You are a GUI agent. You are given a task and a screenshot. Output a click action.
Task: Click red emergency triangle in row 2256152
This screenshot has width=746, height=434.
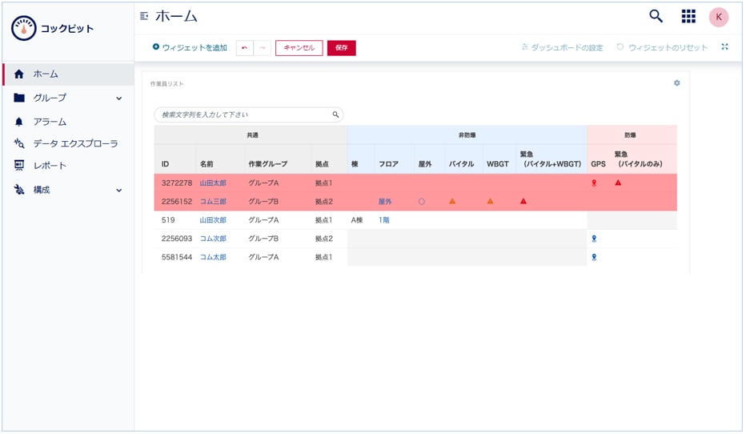click(523, 201)
